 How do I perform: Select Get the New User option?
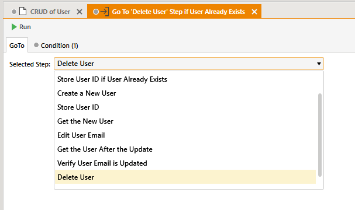coord(185,121)
